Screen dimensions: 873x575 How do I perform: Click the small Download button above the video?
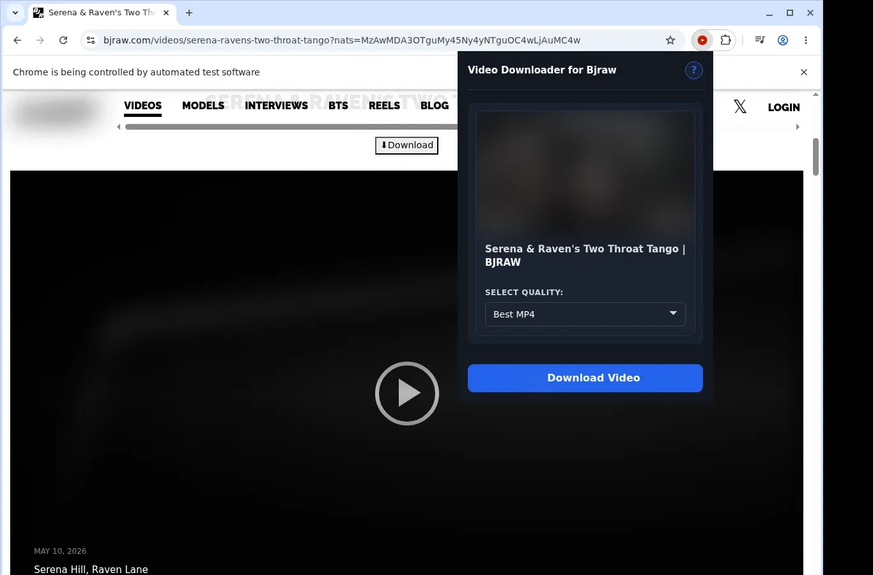tap(406, 146)
